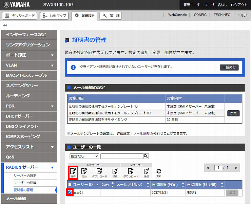
Task: Open メール通知 in sidebar
Action: coord(29,199)
